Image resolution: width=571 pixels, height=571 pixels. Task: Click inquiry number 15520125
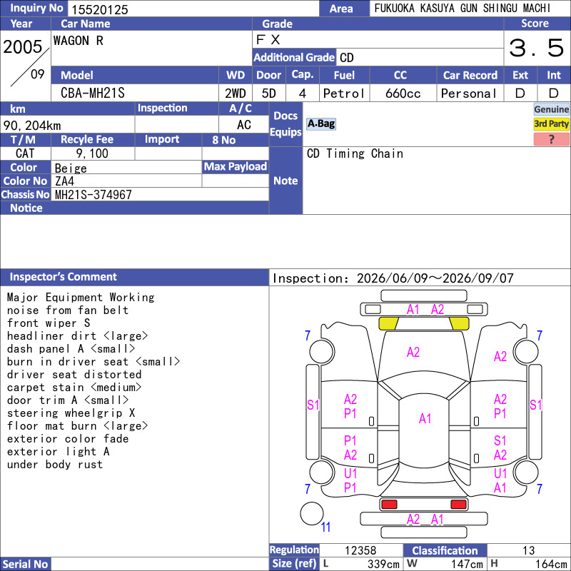[x=100, y=10]
